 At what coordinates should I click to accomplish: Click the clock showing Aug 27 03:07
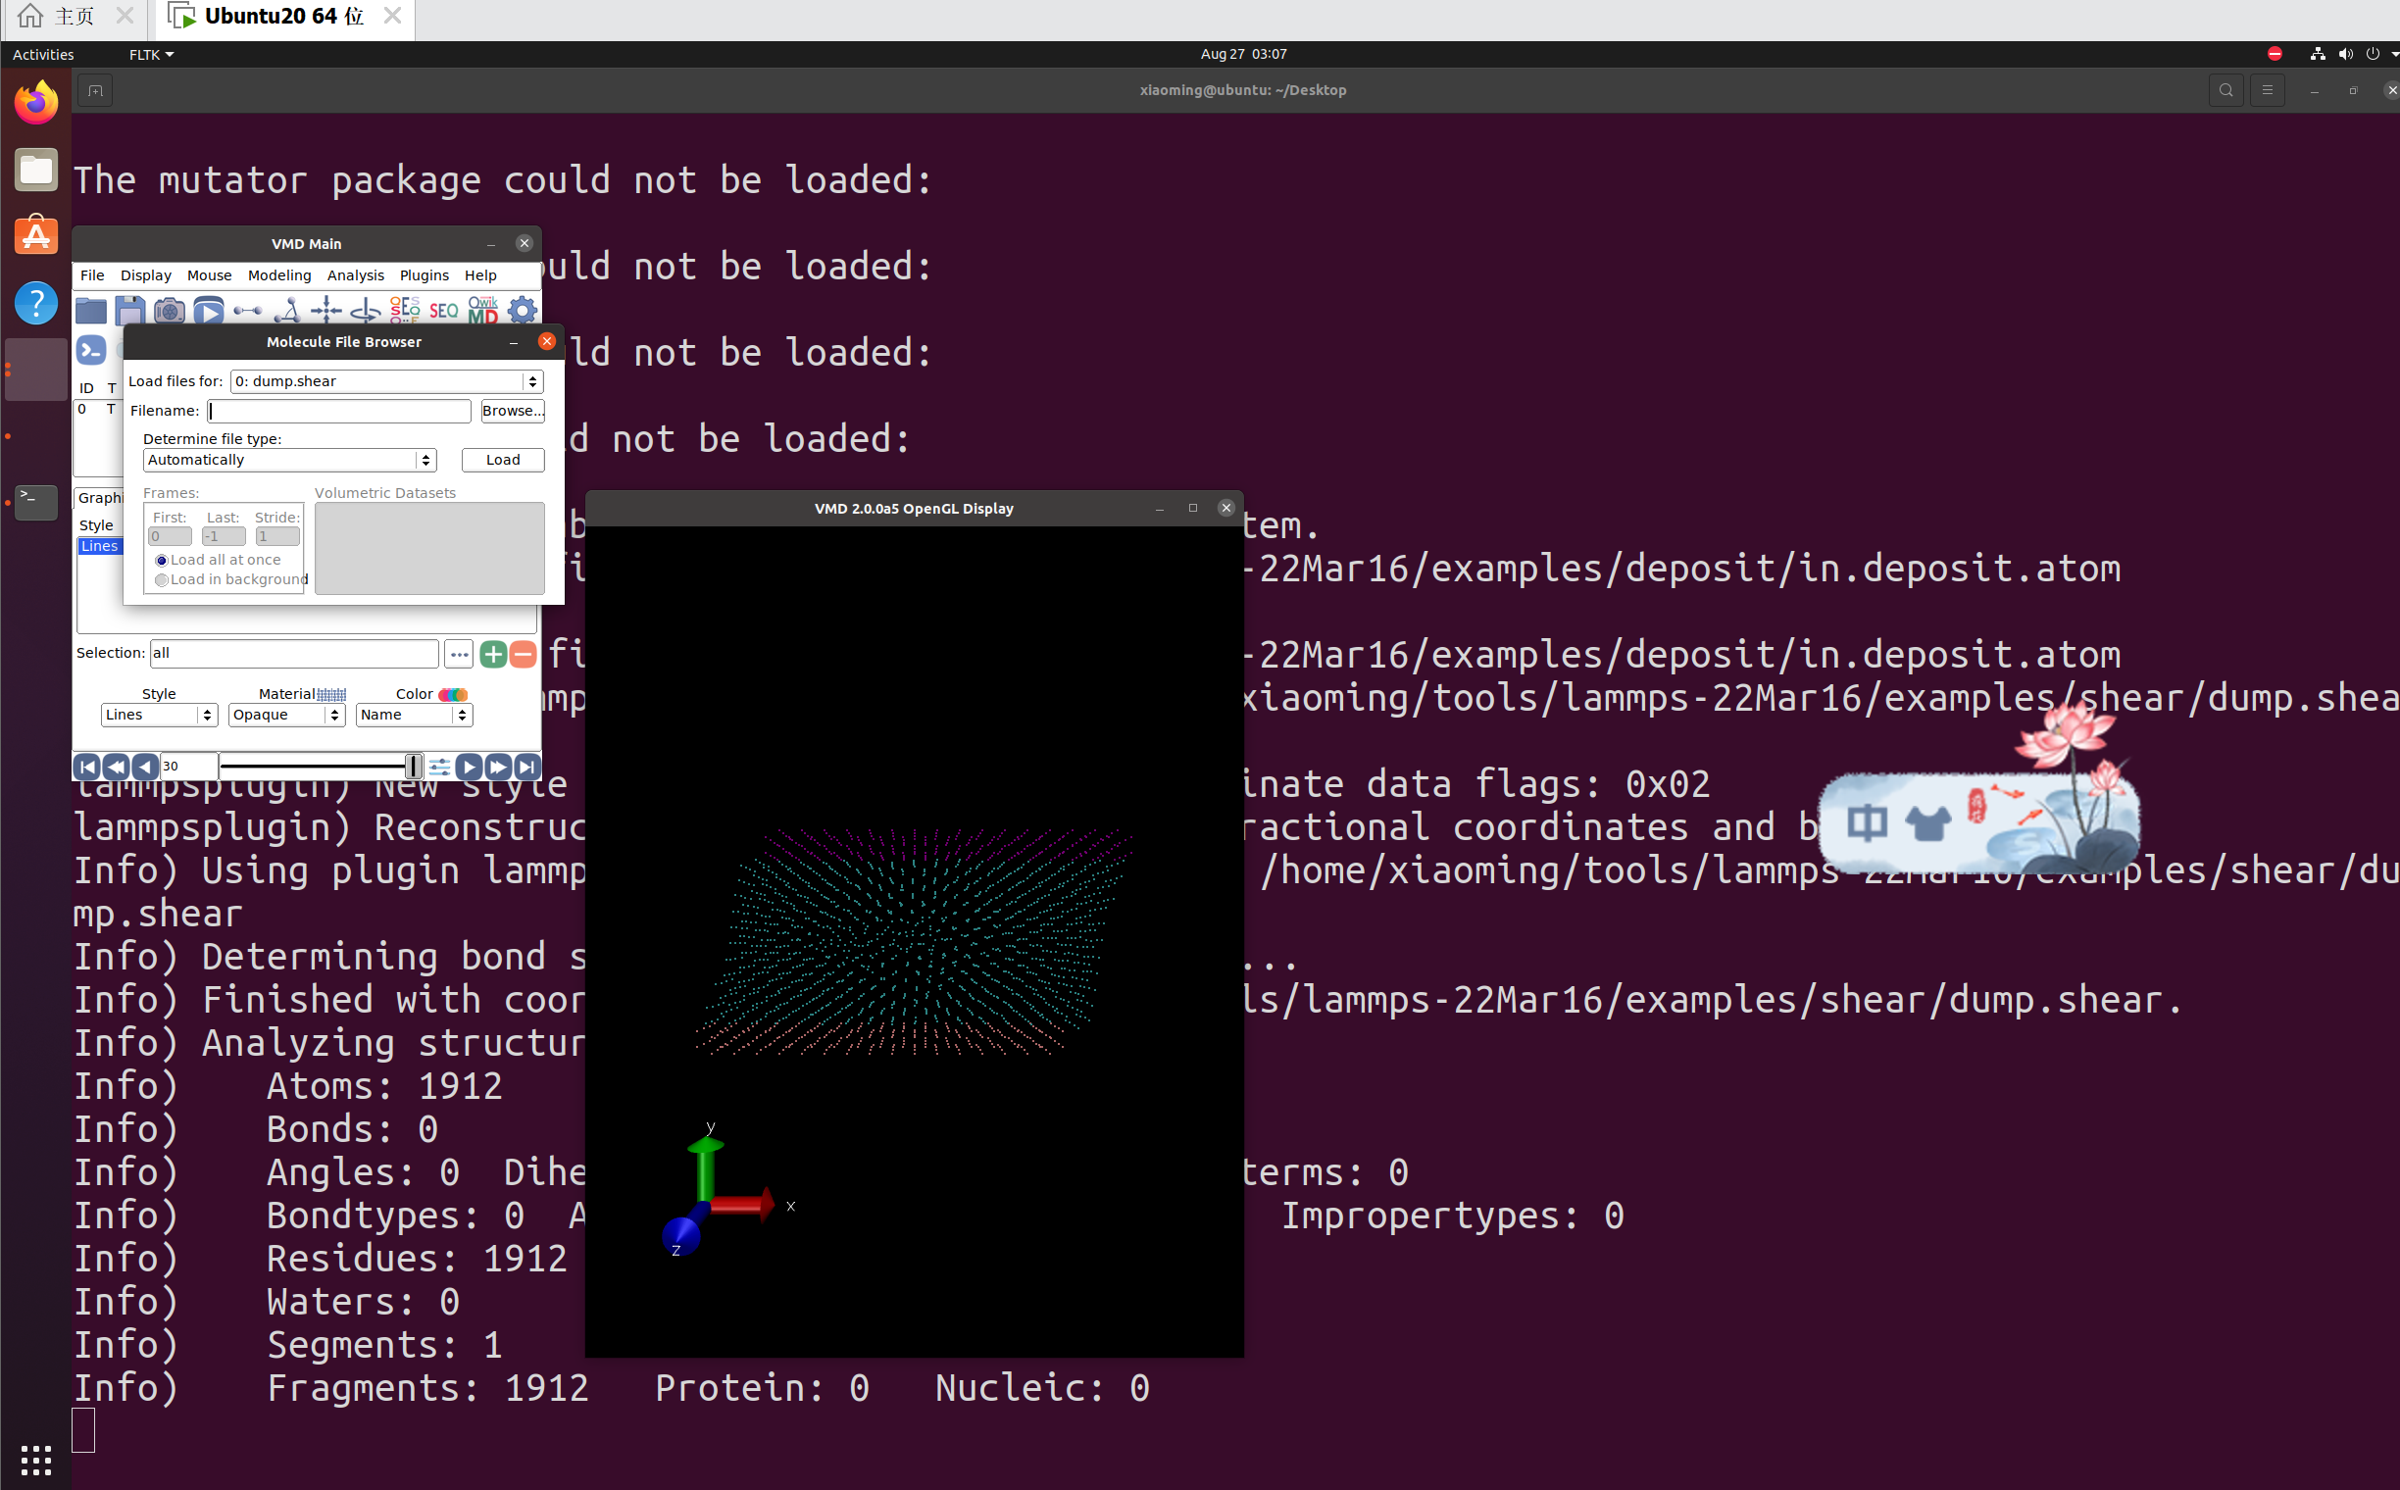(1243, 54)
